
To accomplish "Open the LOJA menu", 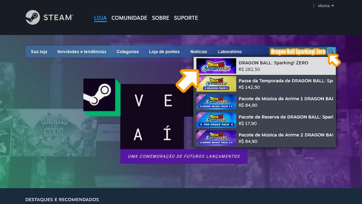I will (100, 18).
